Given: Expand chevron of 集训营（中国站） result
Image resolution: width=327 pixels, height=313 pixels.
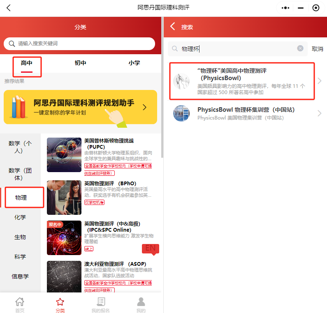Looking at the screenshot, I should (x=319, y=113).
